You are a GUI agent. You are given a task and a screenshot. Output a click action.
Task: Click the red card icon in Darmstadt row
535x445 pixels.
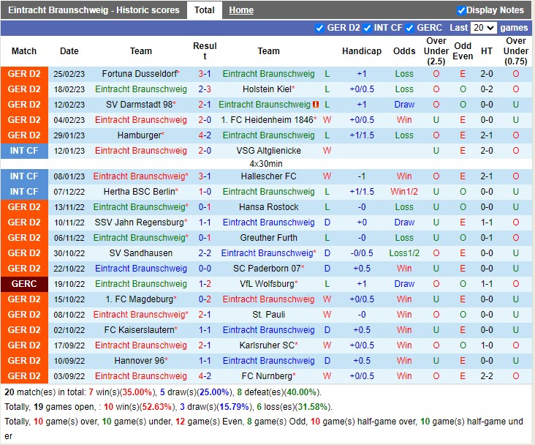pyautogui.click(x=316, y=105)
